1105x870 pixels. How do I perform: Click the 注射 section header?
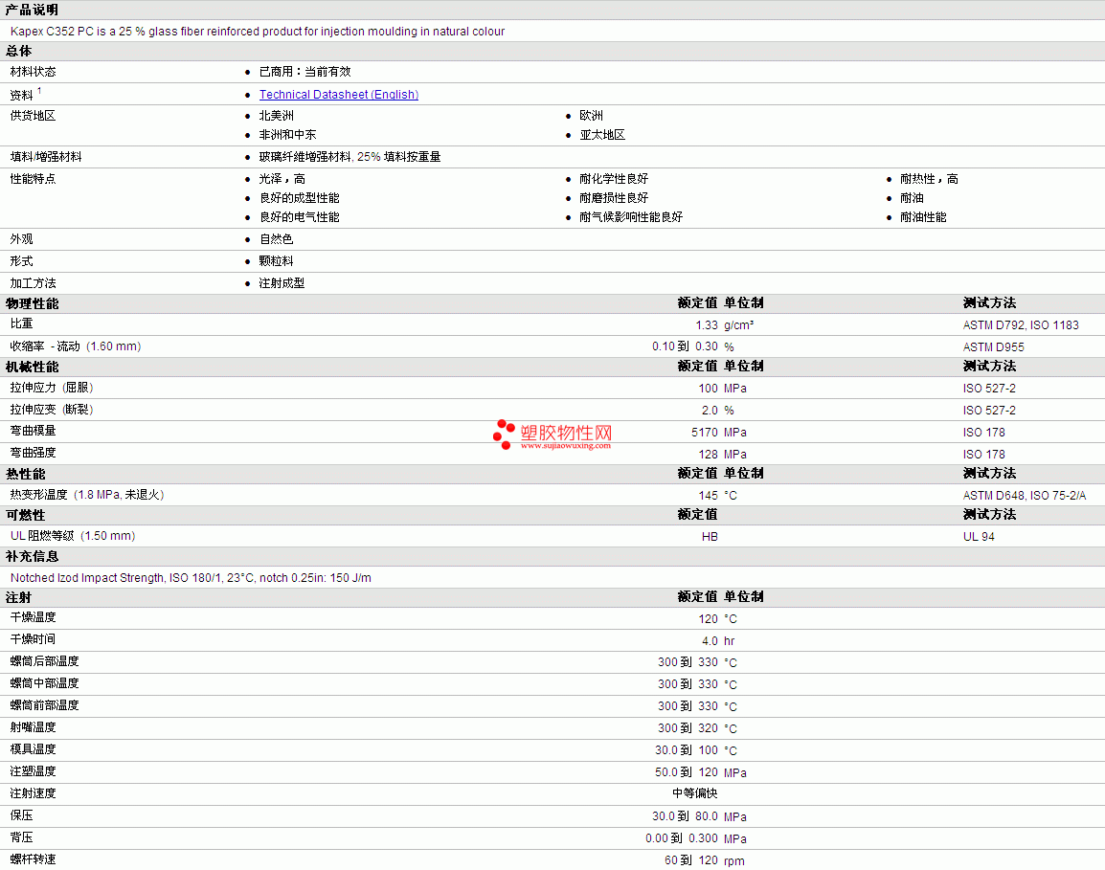click(x=19, y=598)
